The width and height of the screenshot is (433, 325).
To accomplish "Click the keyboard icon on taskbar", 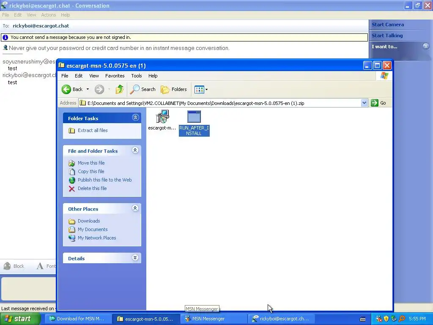I will (363, 319).
